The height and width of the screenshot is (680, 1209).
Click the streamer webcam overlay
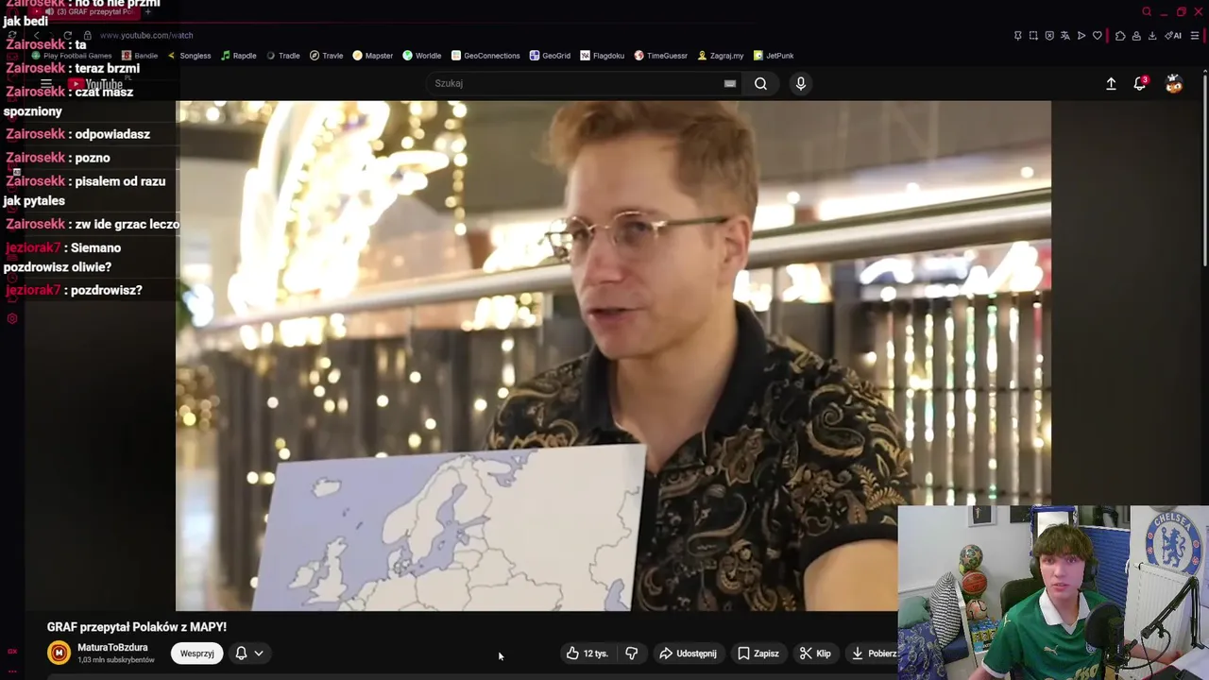[1053, 593]
